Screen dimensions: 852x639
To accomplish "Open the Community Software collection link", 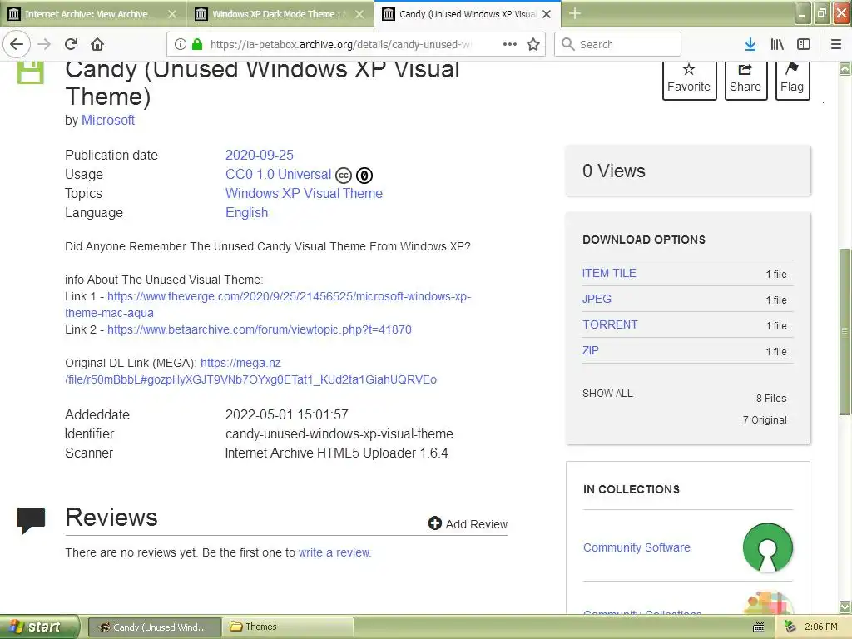I will (637, 547).
